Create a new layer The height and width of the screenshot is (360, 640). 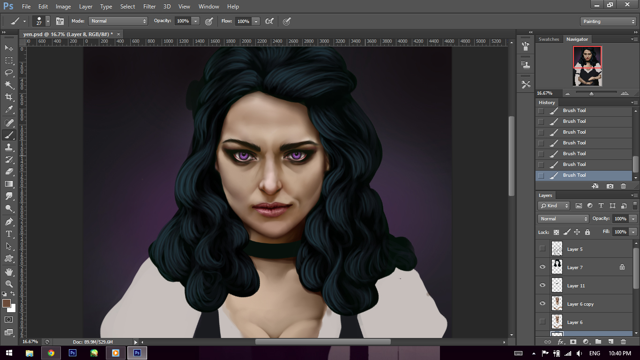[610, 342]
